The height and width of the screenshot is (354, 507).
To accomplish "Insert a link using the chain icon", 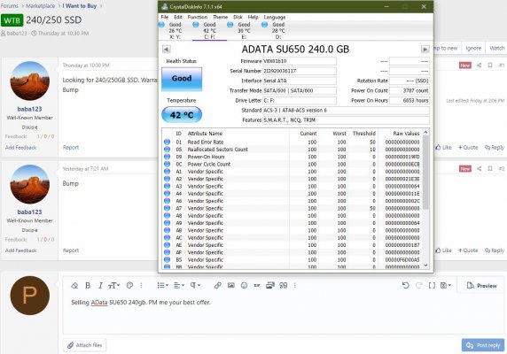I will pos(218,285).
